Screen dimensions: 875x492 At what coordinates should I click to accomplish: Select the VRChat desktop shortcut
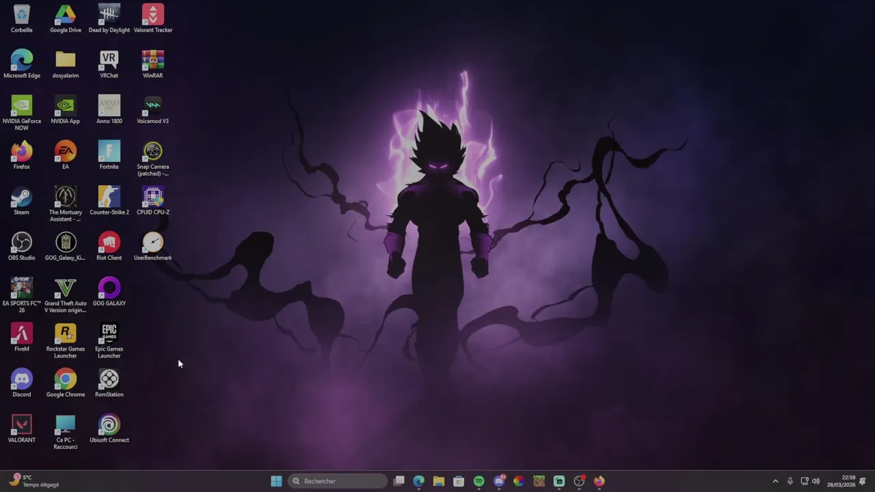109,64
